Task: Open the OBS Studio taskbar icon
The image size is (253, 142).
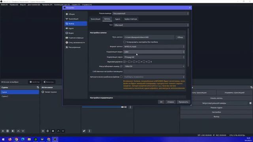Action: (x=55, y=139)
